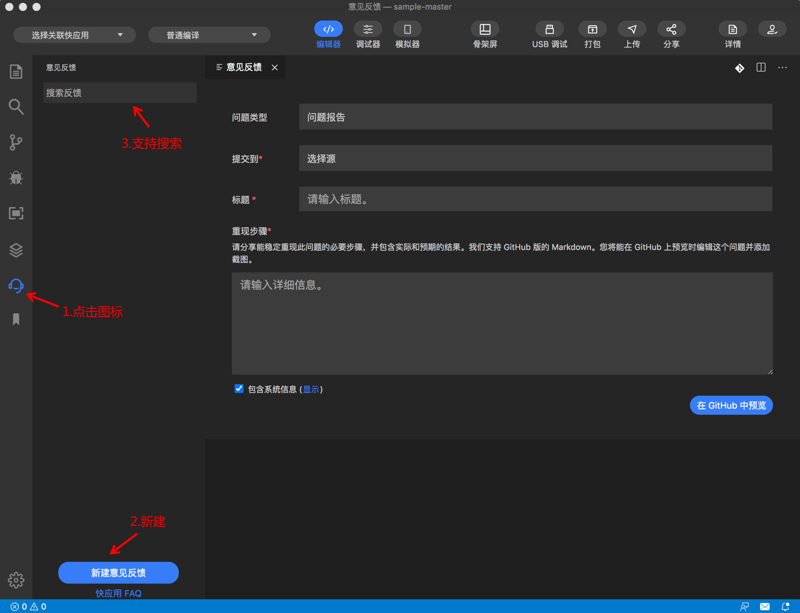Open the 普通编译 compile mode dropdown
The image size is (800, 613).
pyautogui.click(x=209, y=34)
